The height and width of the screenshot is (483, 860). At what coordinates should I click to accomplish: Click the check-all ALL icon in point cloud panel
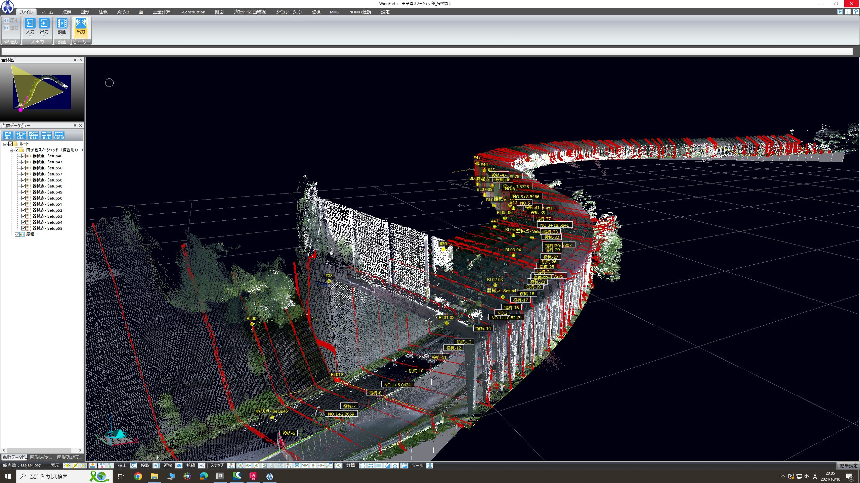pos(33,136)
